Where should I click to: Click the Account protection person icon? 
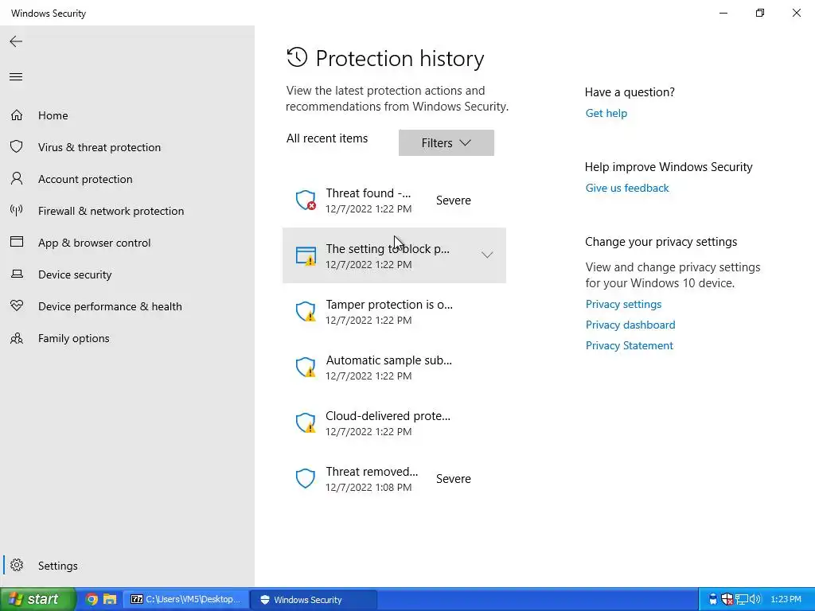point(17,178)
